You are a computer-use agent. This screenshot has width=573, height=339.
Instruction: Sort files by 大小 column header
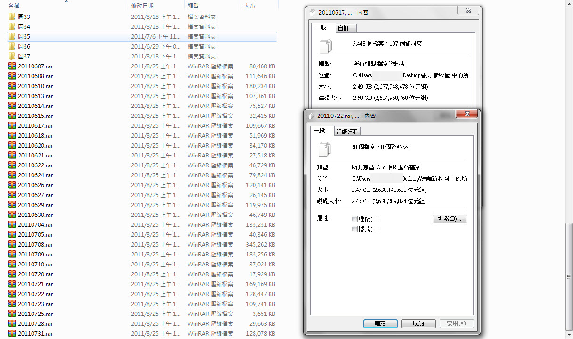click(x=249, y=6)
